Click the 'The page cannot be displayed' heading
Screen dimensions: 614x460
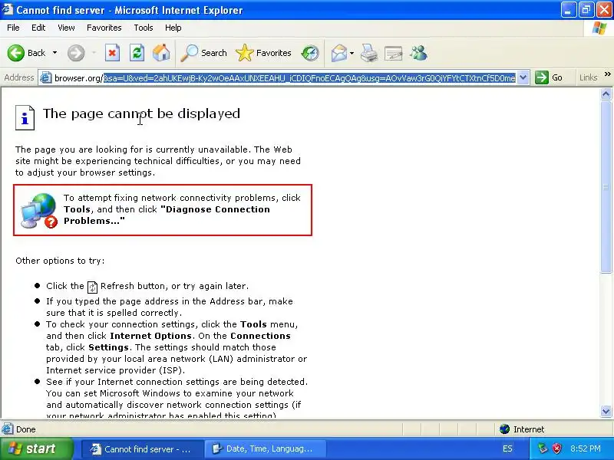[141, 113]
